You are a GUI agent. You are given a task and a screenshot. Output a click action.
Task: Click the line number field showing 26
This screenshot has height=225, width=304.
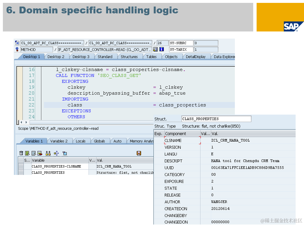[162, 43]
